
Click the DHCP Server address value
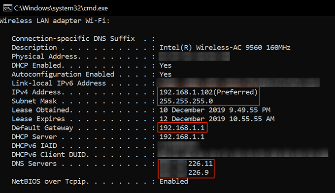[182, 137]
